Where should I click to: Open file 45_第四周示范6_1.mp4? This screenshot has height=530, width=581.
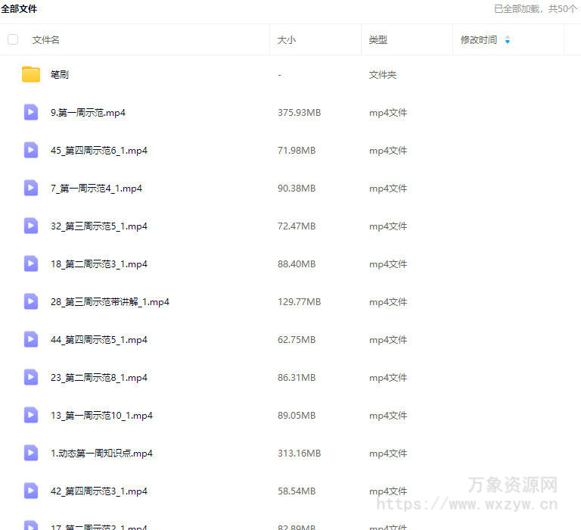pyautogui.click(x=99, y=151)
